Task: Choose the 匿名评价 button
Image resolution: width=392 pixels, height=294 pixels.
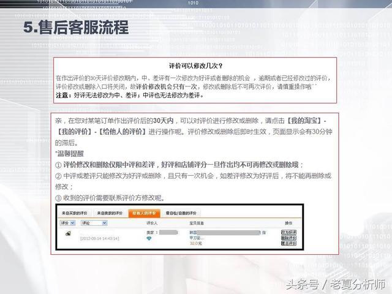Action: (x=288, y=244)
